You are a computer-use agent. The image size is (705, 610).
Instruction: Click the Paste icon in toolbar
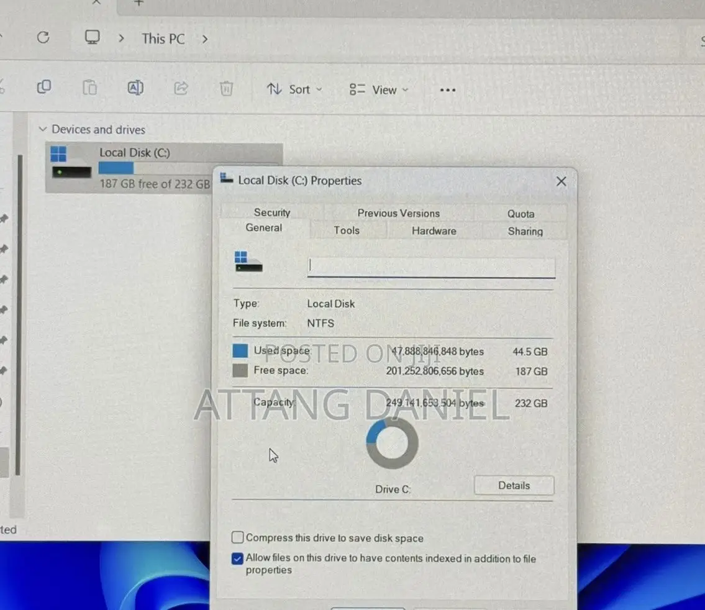tap(90, 88)
